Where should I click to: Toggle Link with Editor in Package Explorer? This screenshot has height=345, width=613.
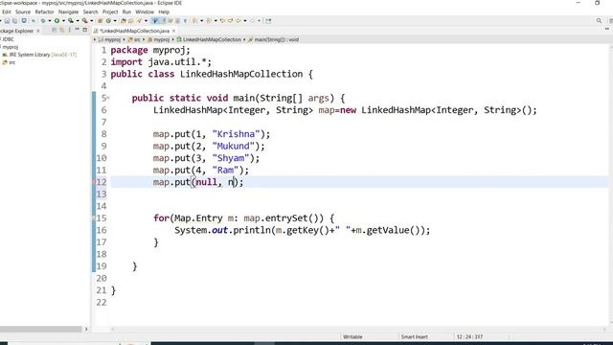point(61,30)
